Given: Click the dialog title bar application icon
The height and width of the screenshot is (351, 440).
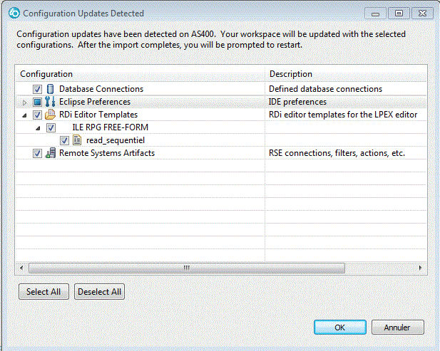Looking at the screenshot, I should click(x=14, y=13).
